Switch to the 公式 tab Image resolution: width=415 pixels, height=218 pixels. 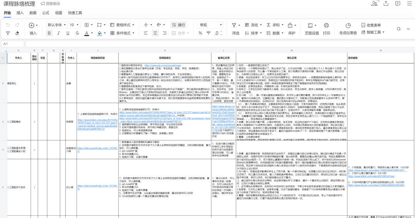[x=46, y=13]
